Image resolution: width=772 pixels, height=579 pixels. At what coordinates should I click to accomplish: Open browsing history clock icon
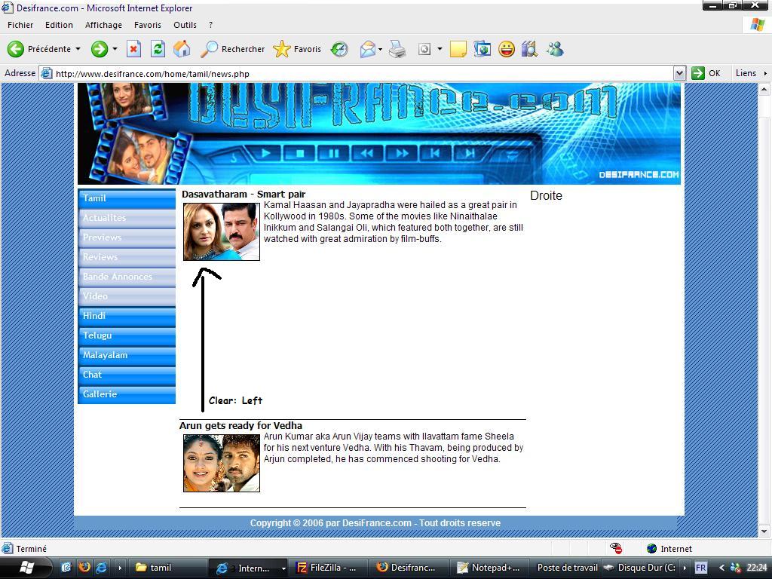[x=339, y=49]
